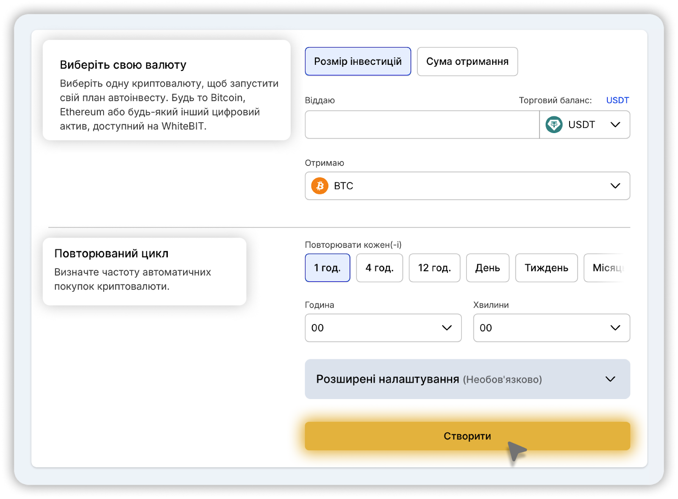This screenshot has width=678, height=499.
Task: Click the blue USDT trading balance link
Action: click(617, 100)
